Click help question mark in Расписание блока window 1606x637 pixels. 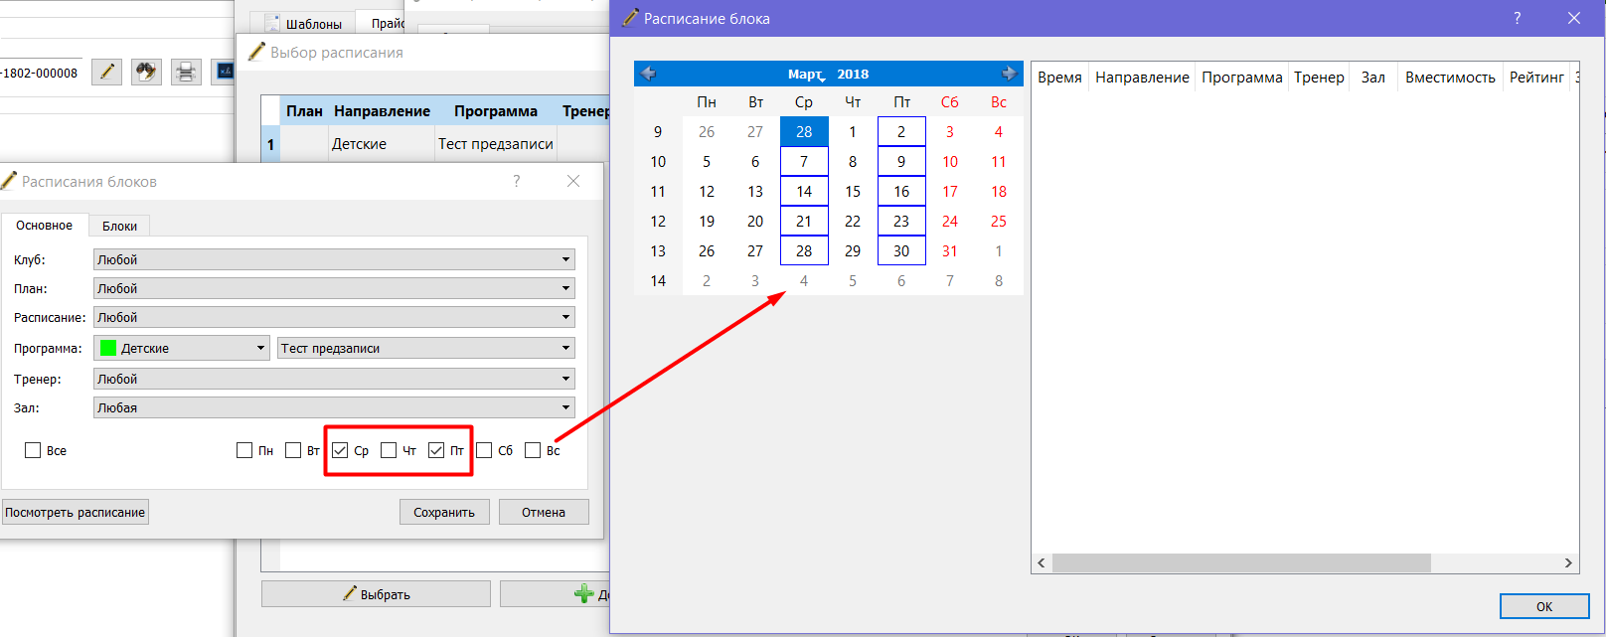point(1517,18)
